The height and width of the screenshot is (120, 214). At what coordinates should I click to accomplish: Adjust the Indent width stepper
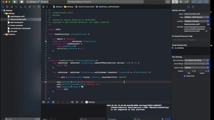208,71
